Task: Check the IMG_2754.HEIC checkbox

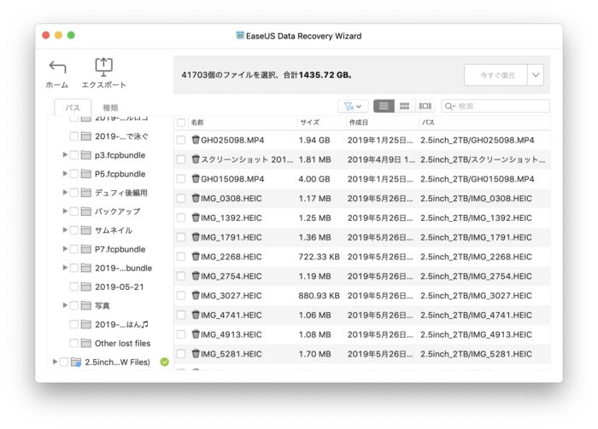Action: pos(181,276)
